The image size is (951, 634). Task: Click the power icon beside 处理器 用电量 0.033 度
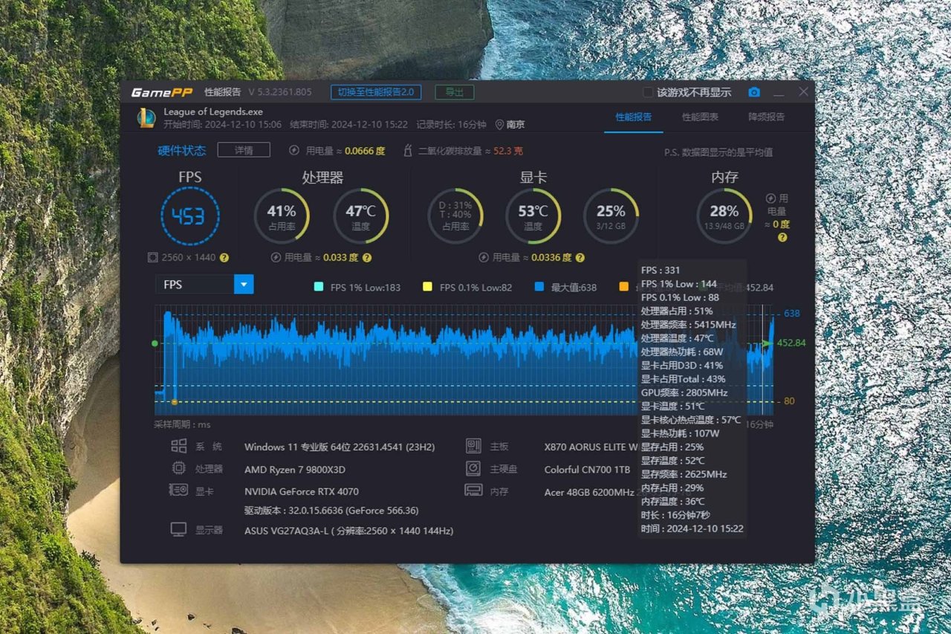[276, 258]
